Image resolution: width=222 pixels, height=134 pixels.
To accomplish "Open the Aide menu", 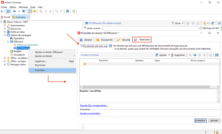I will [40, 7].
